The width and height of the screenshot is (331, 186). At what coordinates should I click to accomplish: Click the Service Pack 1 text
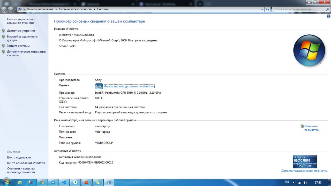tap(68, 46)
